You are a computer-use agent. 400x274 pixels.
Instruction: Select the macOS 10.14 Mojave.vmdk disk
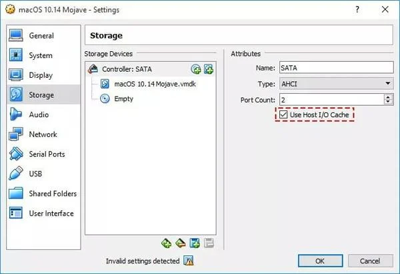pyautogui.click(x=148, y=84)
